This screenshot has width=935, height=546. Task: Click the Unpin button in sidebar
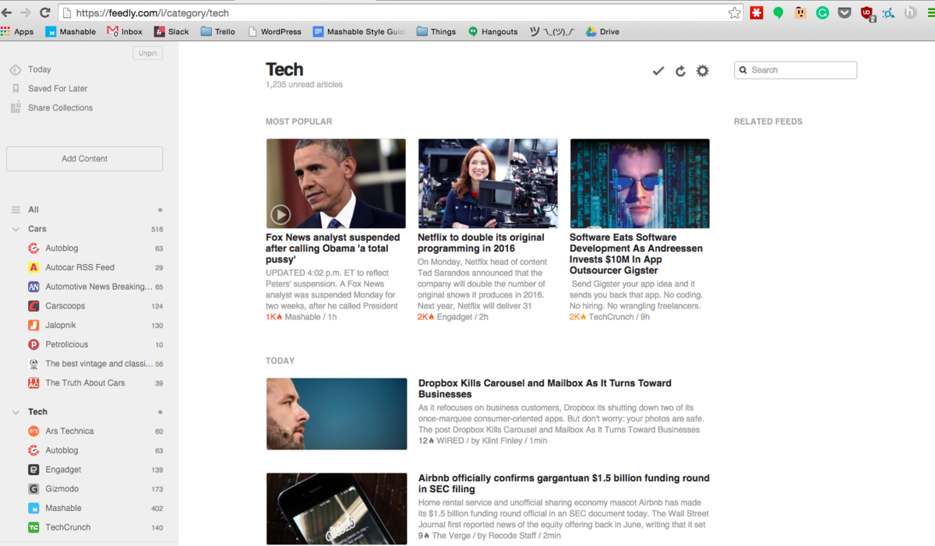tap(147, 53)
